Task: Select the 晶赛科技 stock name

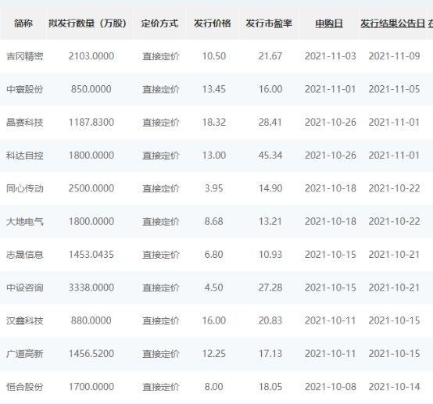Action: pos(25,123)
